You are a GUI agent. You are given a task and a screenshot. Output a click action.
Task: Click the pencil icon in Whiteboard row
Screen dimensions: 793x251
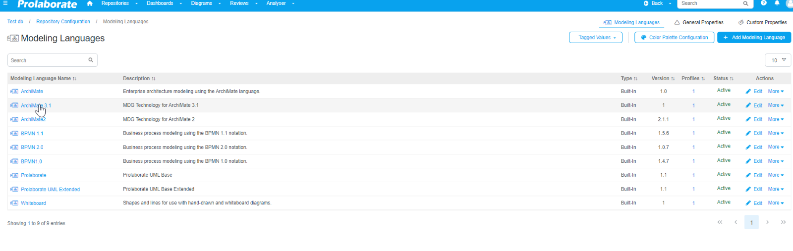pyautogui.click(x=748, y=203)
